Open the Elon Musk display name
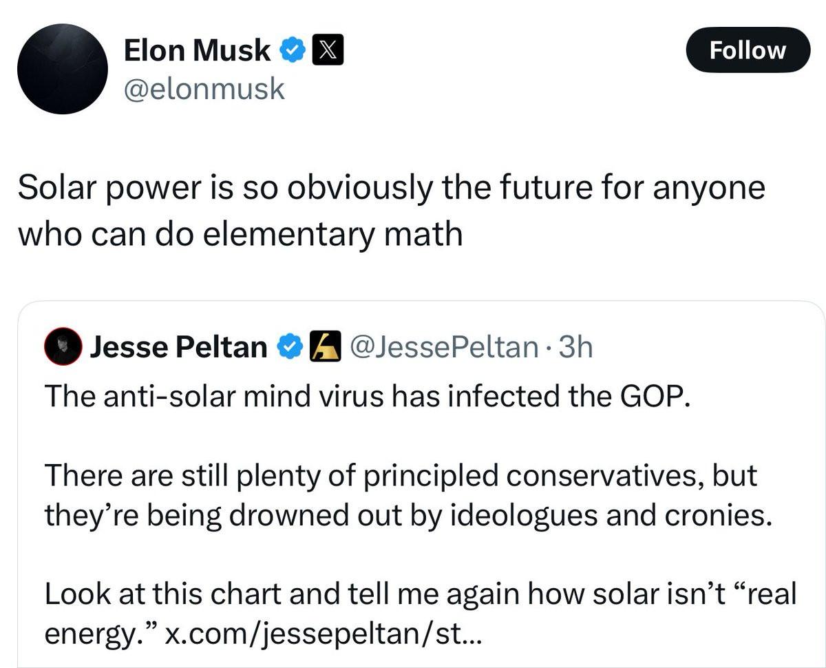This screenshot has height=668, width=826. click(x=198, y=50)
